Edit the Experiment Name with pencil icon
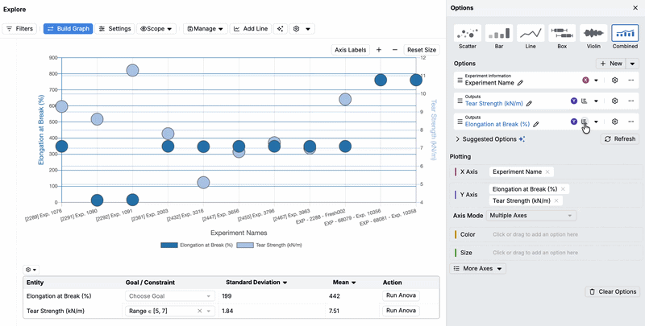645x326 pixels. click(x=520, y=83)
